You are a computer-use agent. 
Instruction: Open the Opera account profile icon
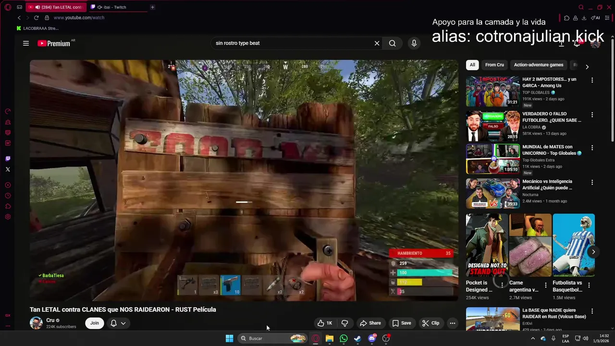tap(575, 18)
